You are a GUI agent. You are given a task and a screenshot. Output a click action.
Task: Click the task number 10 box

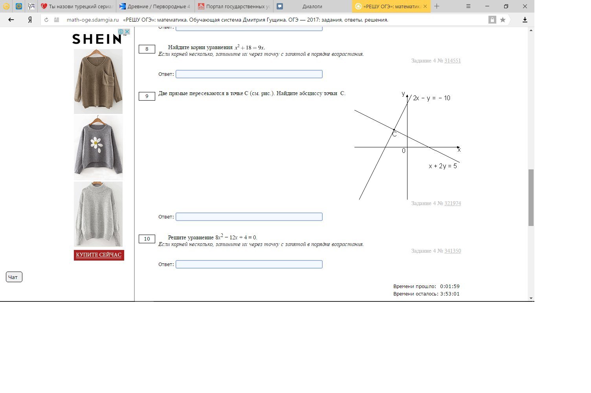tap(147, 239)
